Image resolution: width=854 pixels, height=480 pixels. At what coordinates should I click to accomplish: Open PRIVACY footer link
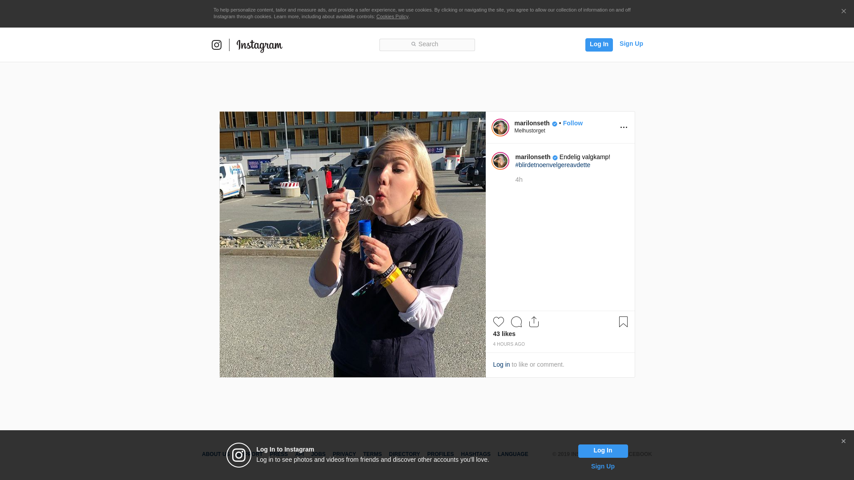(344, 454)
